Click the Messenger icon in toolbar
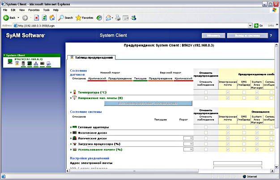Image resolution: width=280 pixels, height=180 pixels. (x=134, y=17)
